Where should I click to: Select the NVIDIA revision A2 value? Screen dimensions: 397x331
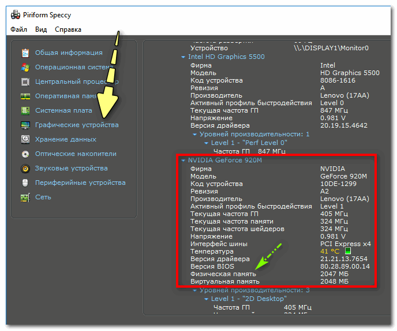325,191
